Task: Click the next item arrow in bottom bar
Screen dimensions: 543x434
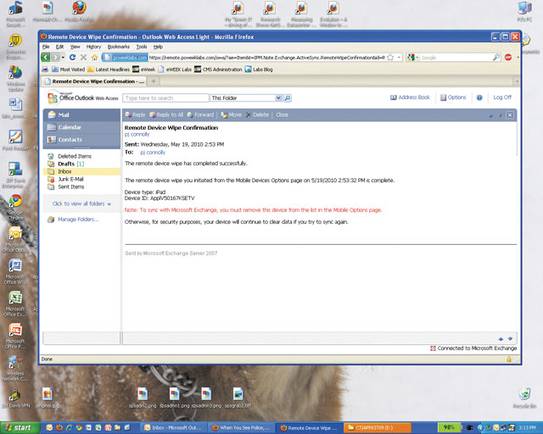Action: (510, 338)
